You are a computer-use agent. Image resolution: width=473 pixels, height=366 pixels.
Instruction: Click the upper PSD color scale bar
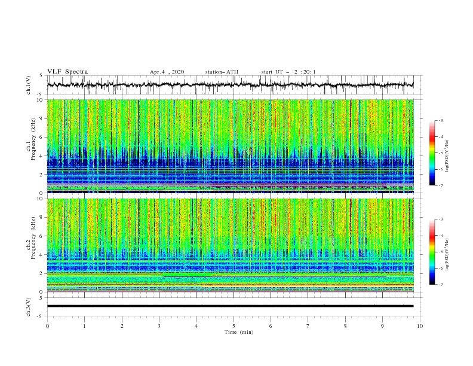(432, 153)
